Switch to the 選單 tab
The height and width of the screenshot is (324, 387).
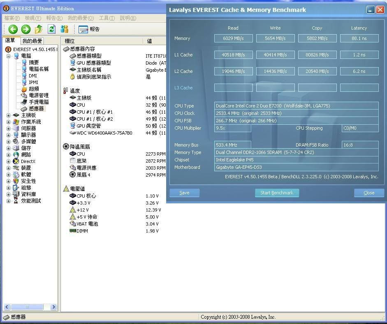[x=10, y=40]
